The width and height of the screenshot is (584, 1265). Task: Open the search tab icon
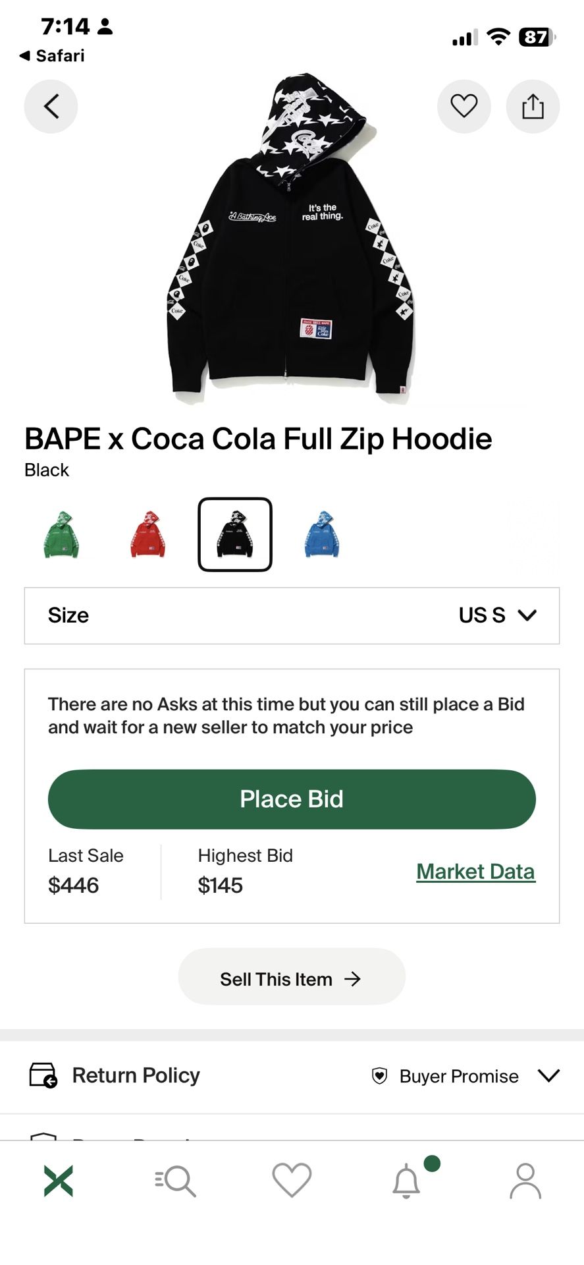(175, 1181)
